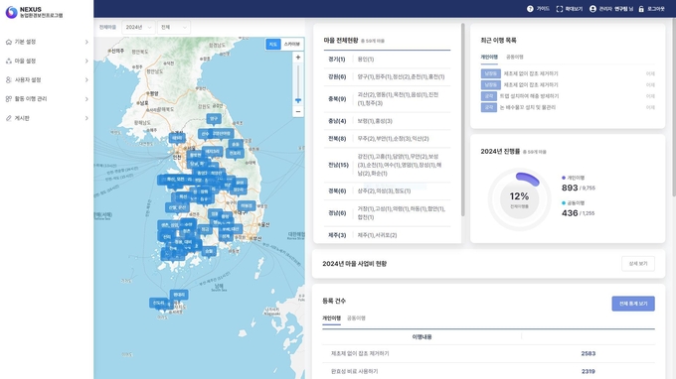Switch map to 지도 view
The image size is (676, 379).
pos(273,44)
